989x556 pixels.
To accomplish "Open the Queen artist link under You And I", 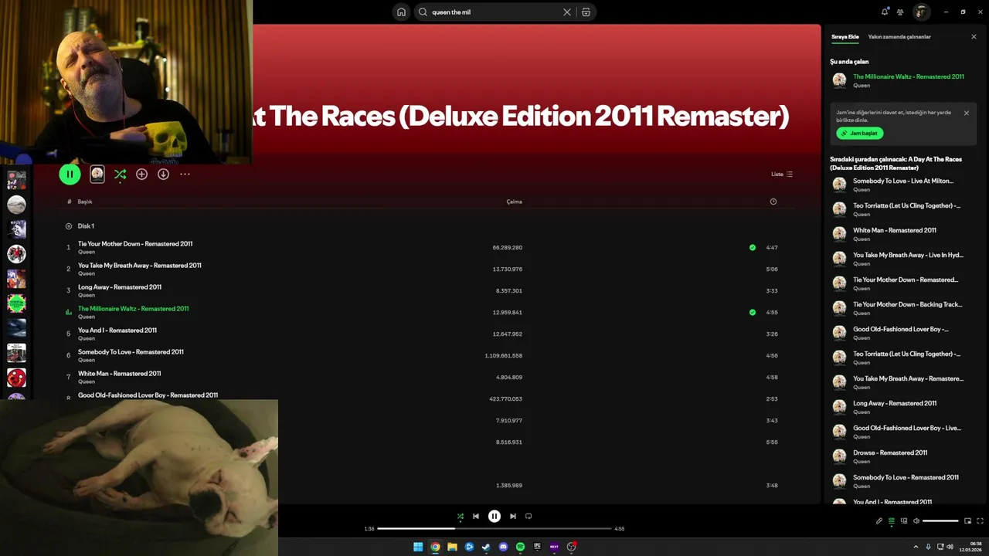I will (x=87, y=338).
